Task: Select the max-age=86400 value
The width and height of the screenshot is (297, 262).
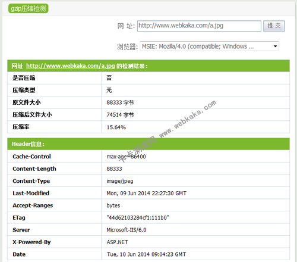Action: [126, 157]
